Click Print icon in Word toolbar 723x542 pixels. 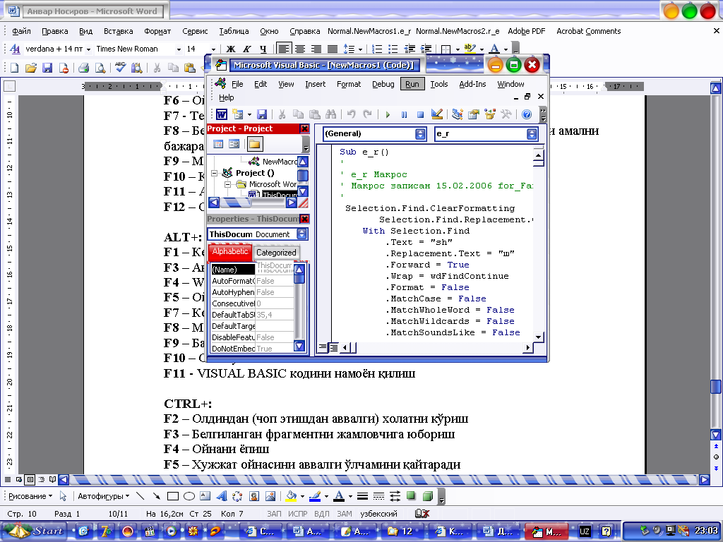coord(83,68)
